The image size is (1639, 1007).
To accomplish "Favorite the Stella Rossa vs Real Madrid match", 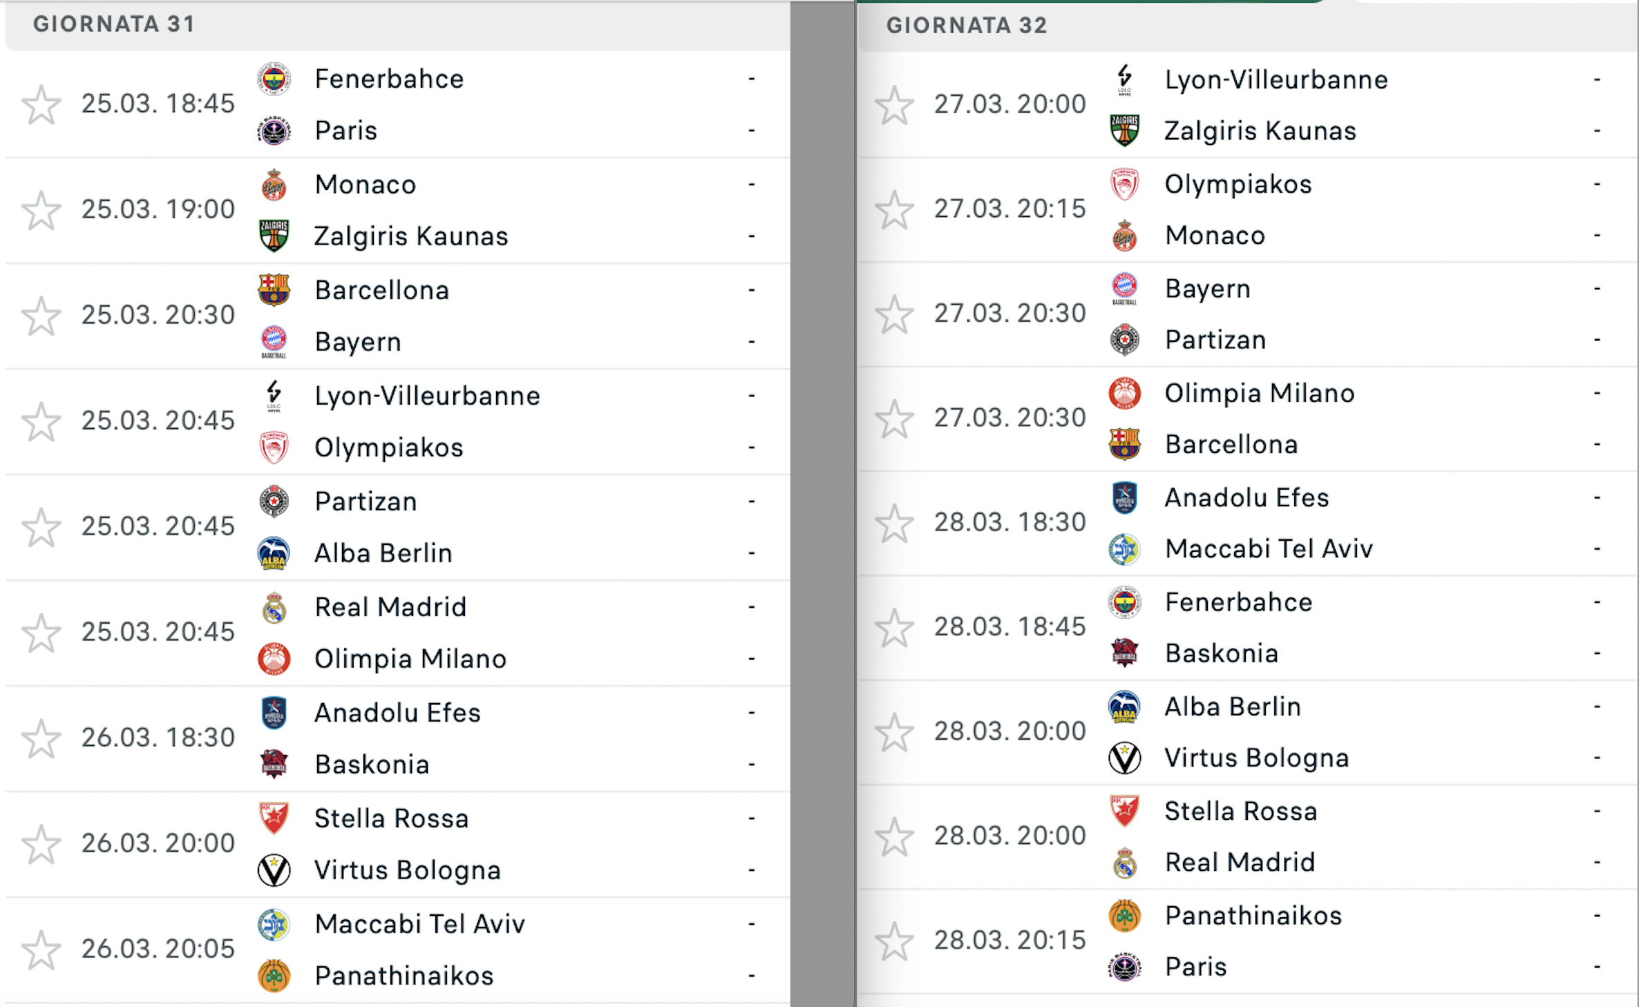I will 894,837.
